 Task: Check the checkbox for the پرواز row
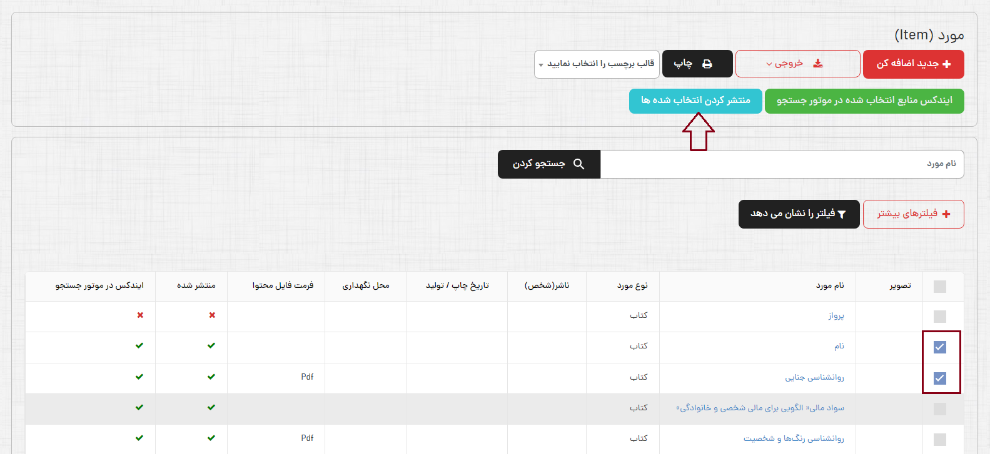tap(939, 317)
